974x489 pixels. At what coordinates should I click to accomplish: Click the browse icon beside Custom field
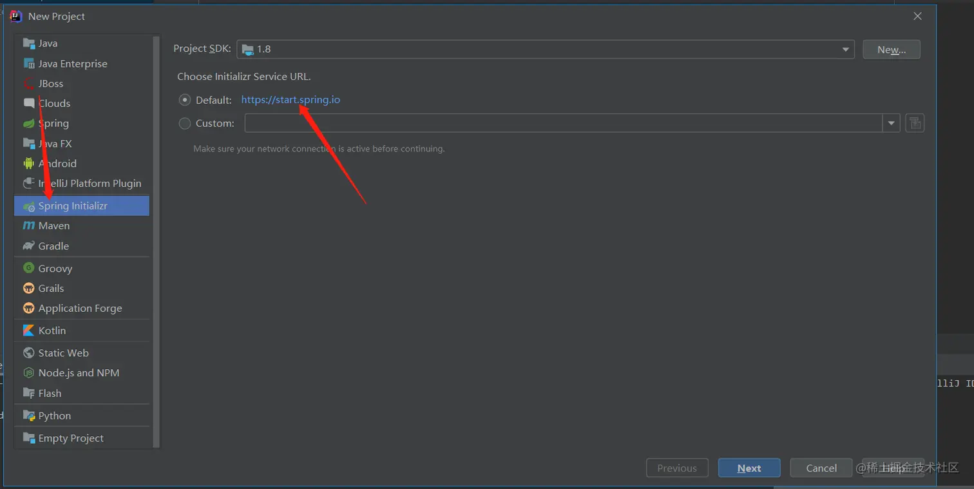pyautogui.click(x=915, y=123)
